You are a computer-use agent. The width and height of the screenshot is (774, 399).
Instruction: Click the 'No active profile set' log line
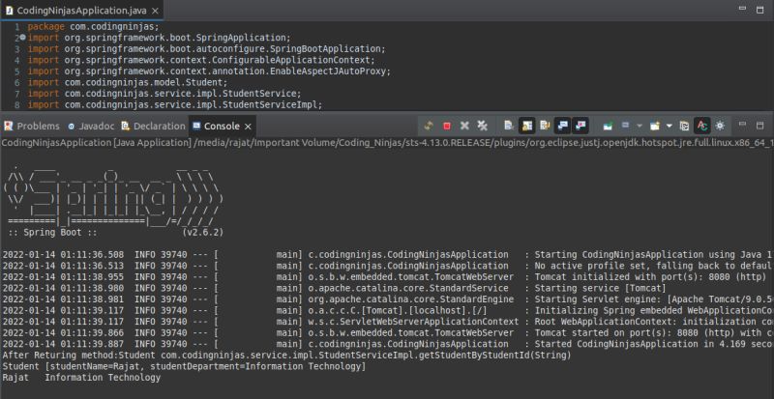[388, 266]
